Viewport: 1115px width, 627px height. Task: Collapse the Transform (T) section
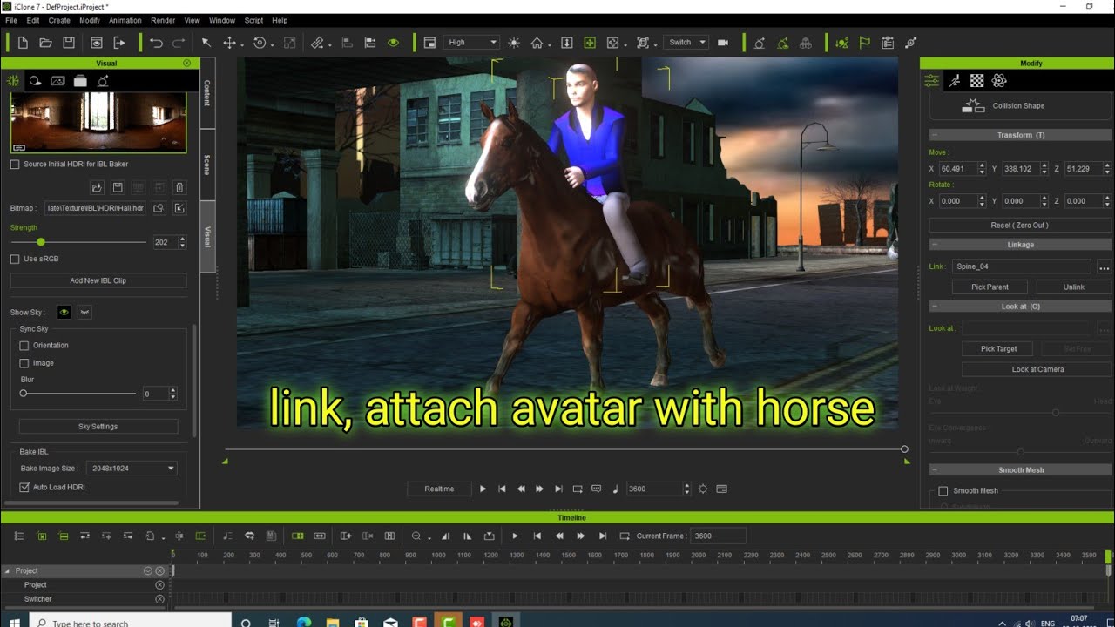coord(934,135)
